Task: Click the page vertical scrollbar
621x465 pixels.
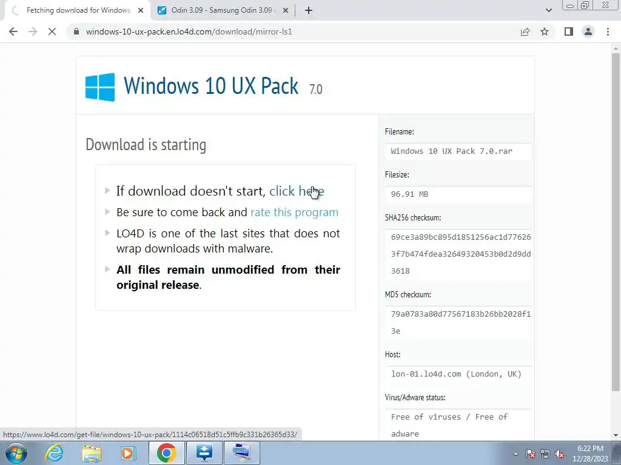Action: (x=616, y=222)
